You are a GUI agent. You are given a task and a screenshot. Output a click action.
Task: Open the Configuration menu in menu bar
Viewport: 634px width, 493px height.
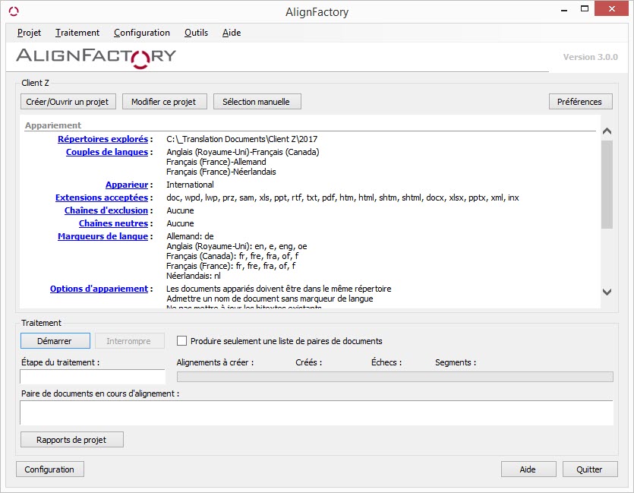pyautogui.click(x=142, y=33)
